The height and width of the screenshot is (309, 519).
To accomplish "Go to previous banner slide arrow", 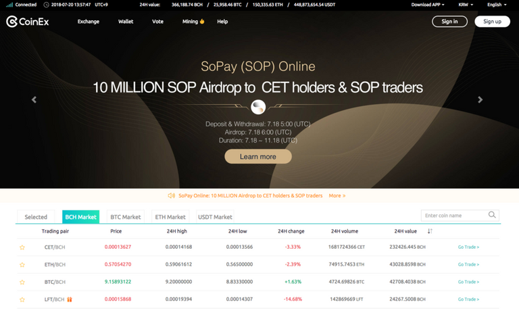I will [x=34, y=99].
